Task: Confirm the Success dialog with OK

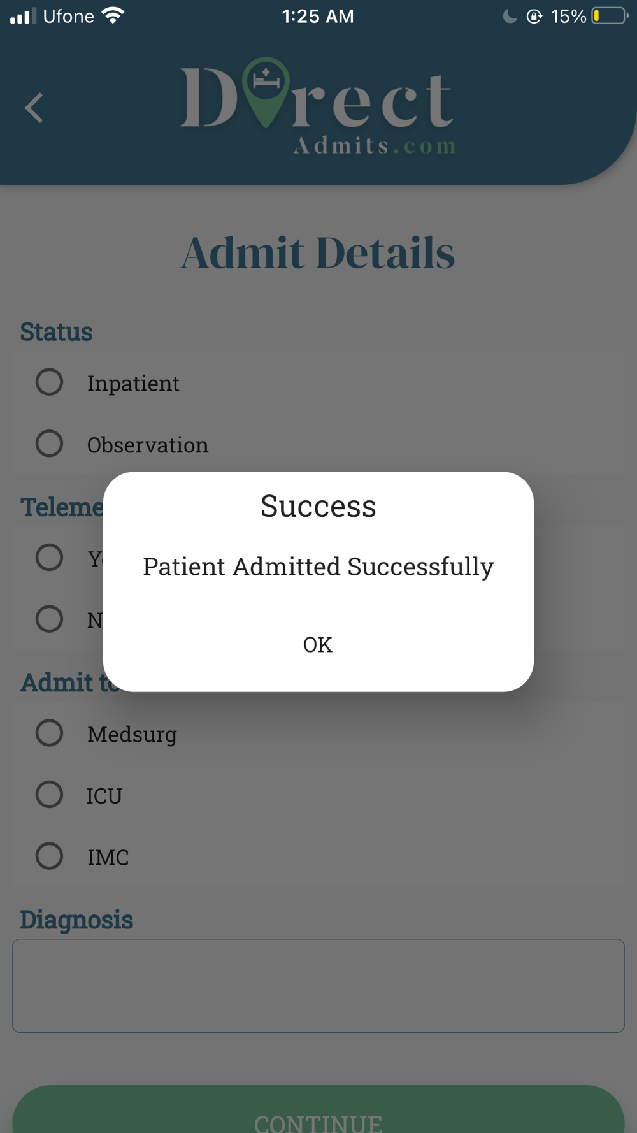Action: point(318,644)
